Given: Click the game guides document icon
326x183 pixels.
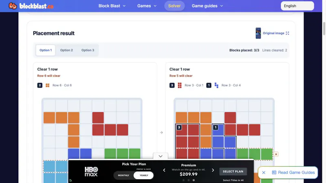Looking at the screenshot, I should pos(274,172).
